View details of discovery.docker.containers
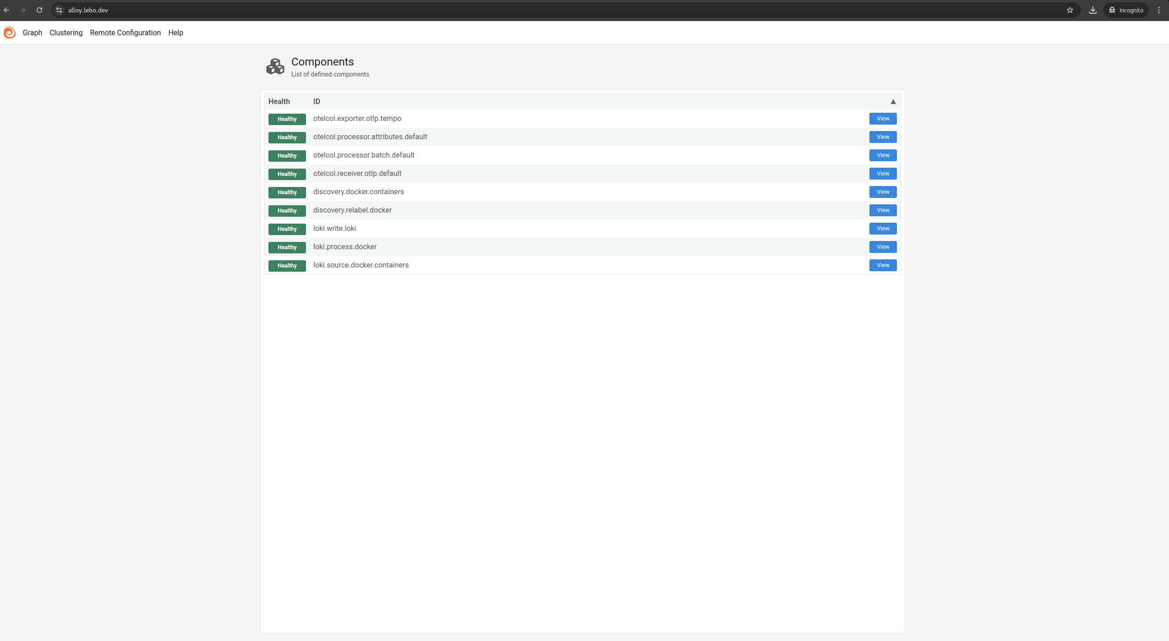Screen dimensions: 1169x641 pyautogui.click(x=882, y=192)
